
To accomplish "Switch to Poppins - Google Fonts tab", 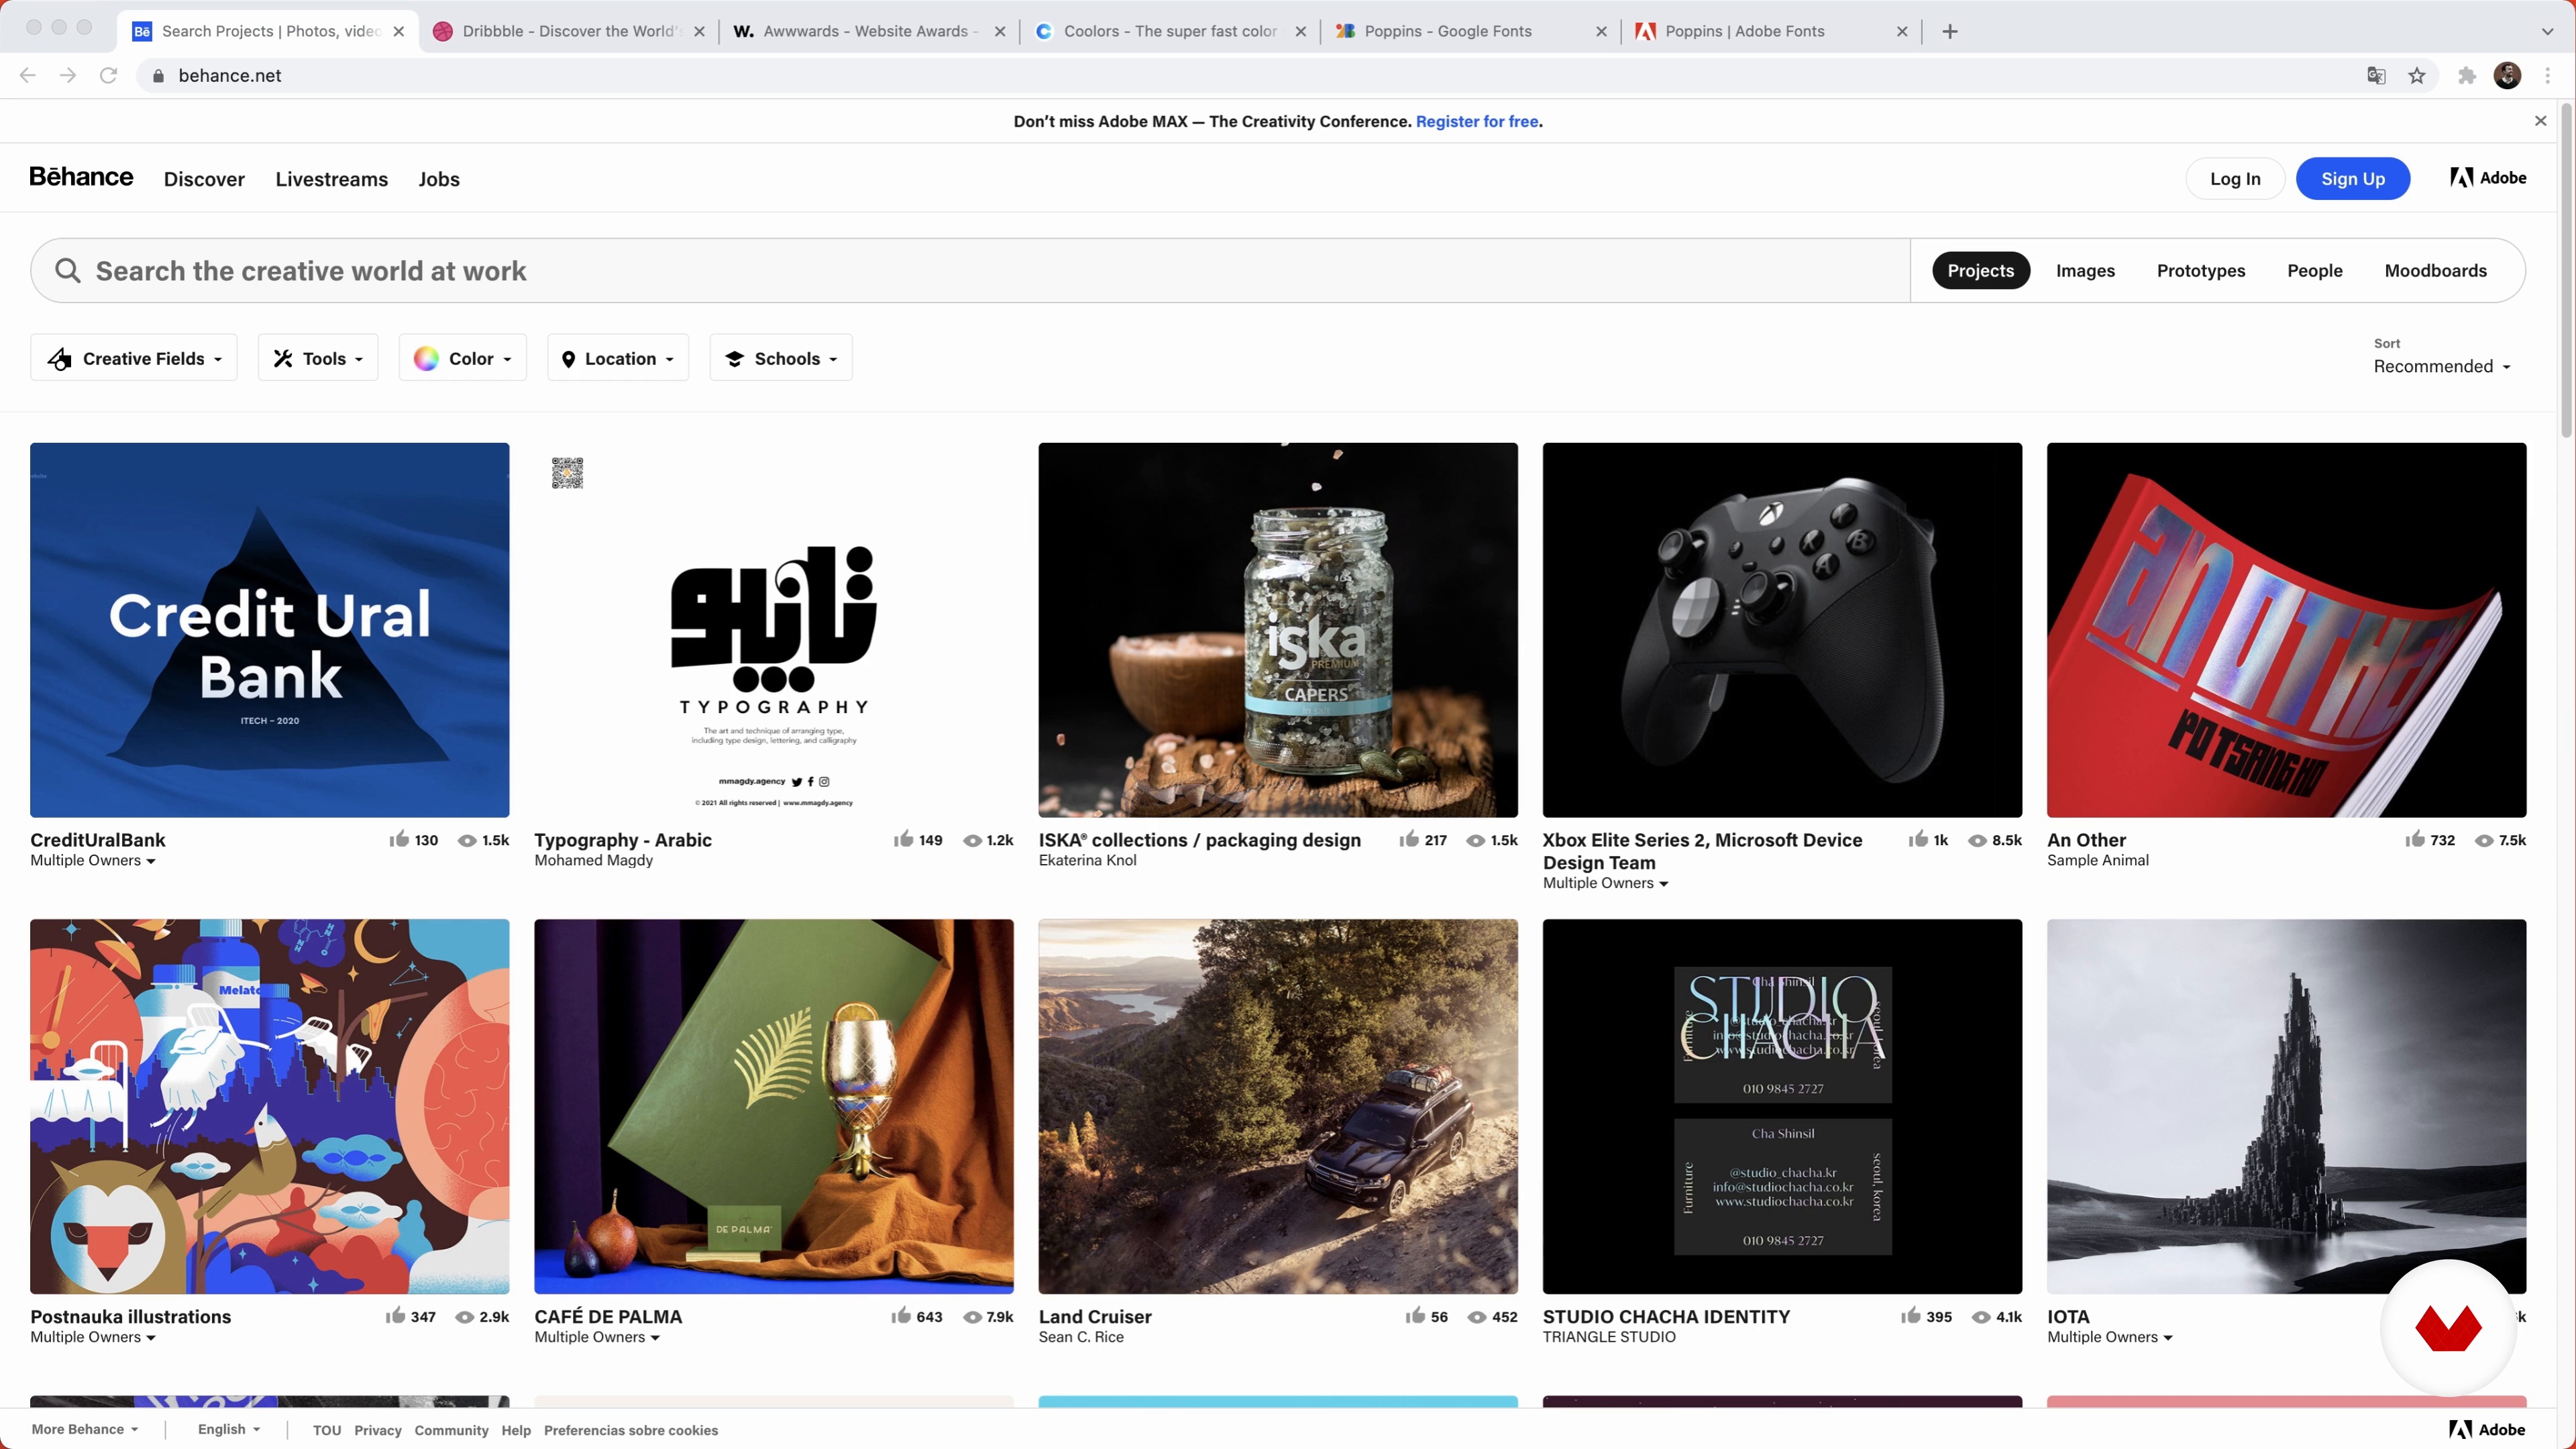I will coord(1470,31).
